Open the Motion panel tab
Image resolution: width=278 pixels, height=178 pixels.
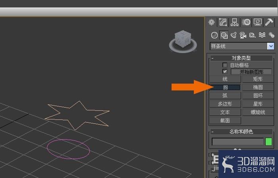click(246, 22)
